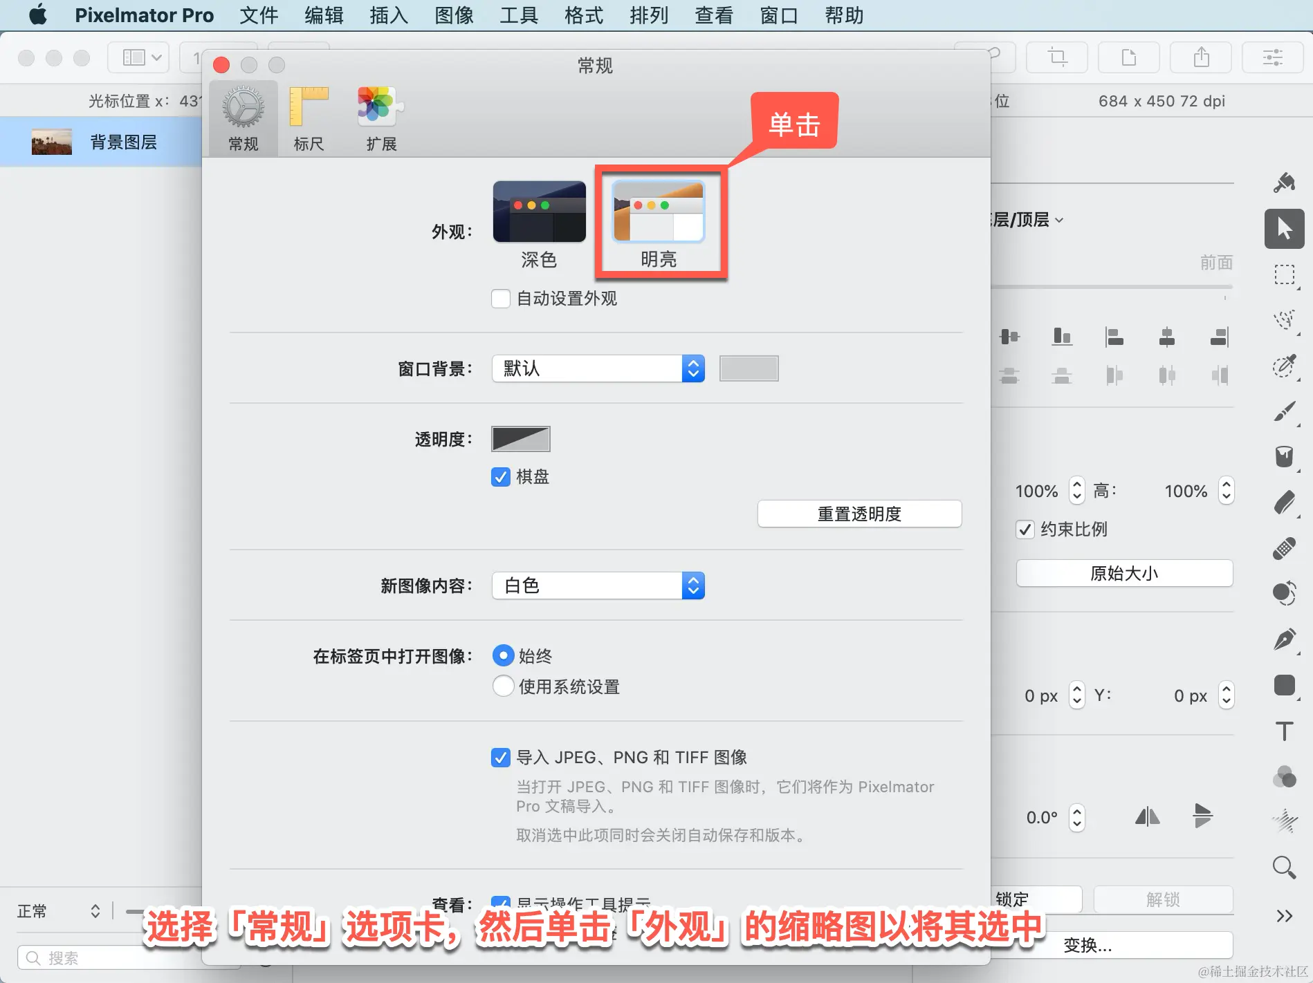The image size is (1313, 983).
Task: Click the 锁定 button
Action: click(1036, 899)
